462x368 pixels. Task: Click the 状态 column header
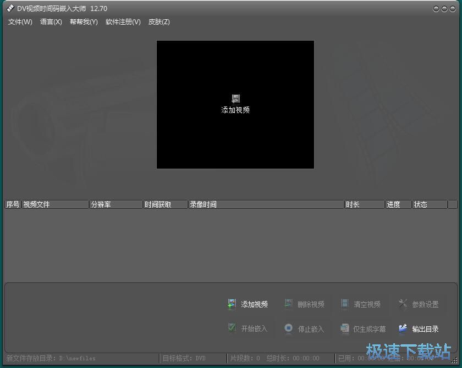[x=430, y=204]
